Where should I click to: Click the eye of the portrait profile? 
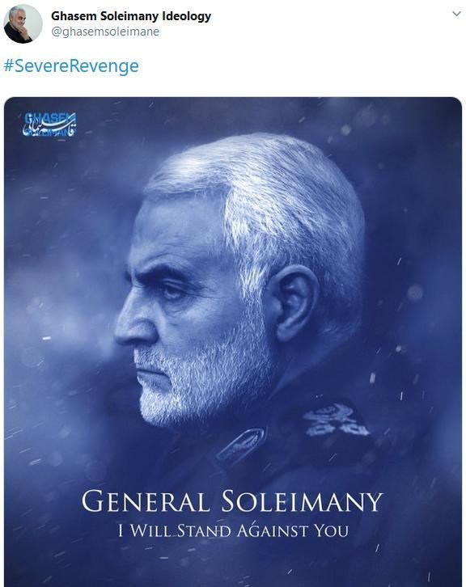coord(173,290)
